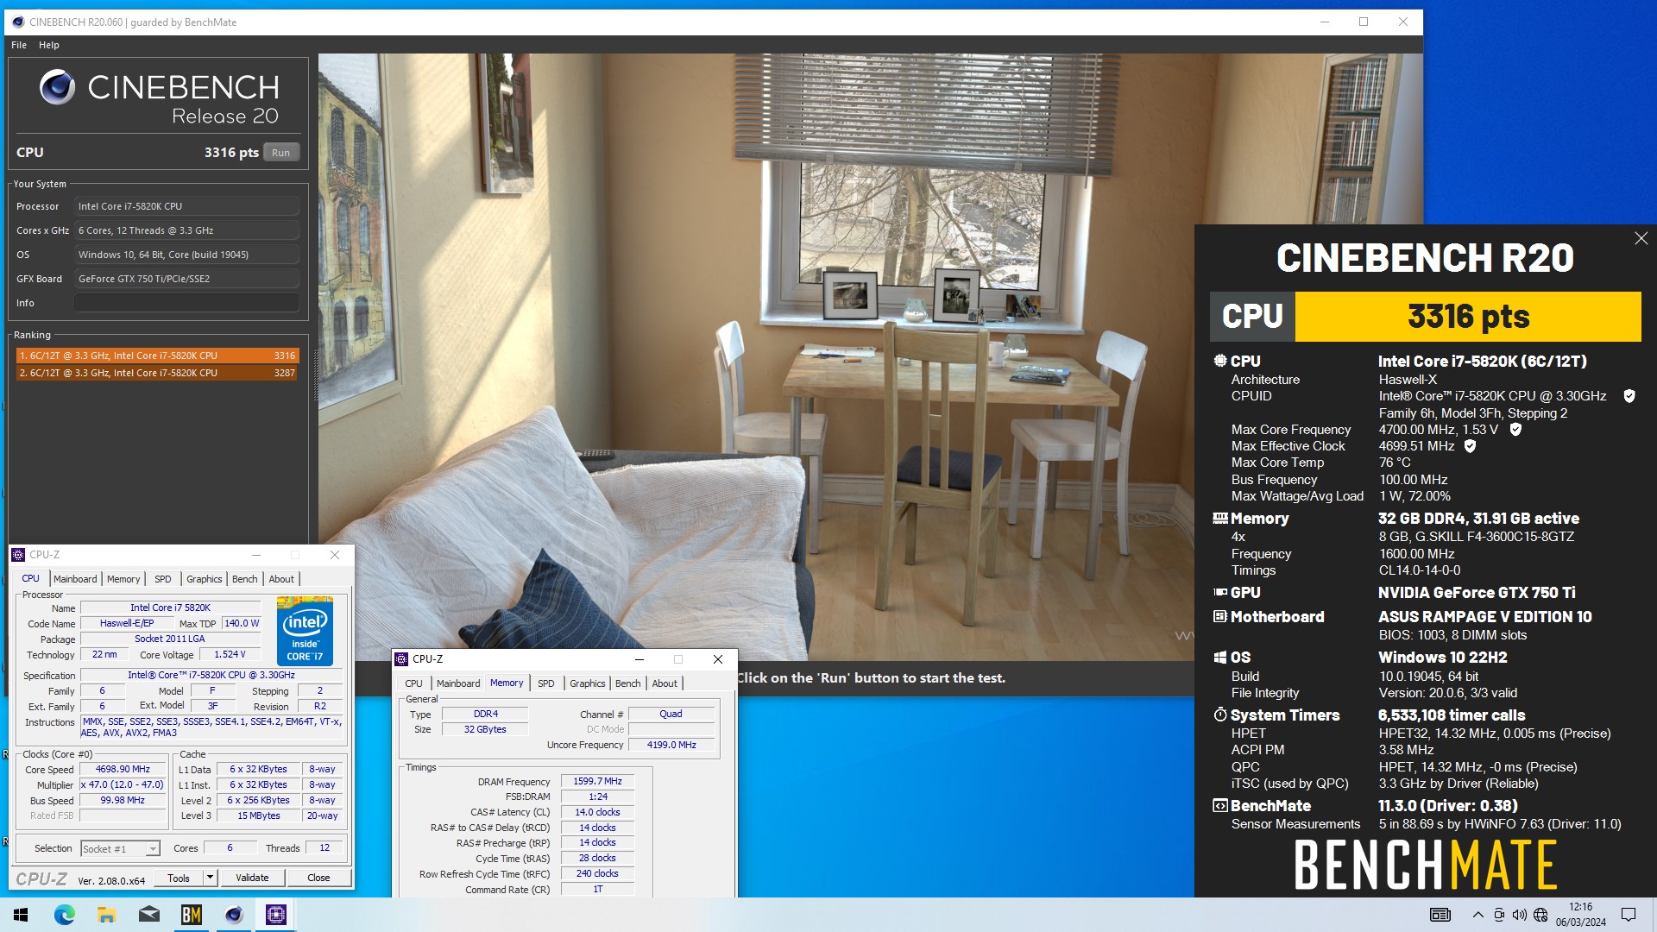Open the SPD tab in the CPU-Z Memory window

(x=545, y=683)
